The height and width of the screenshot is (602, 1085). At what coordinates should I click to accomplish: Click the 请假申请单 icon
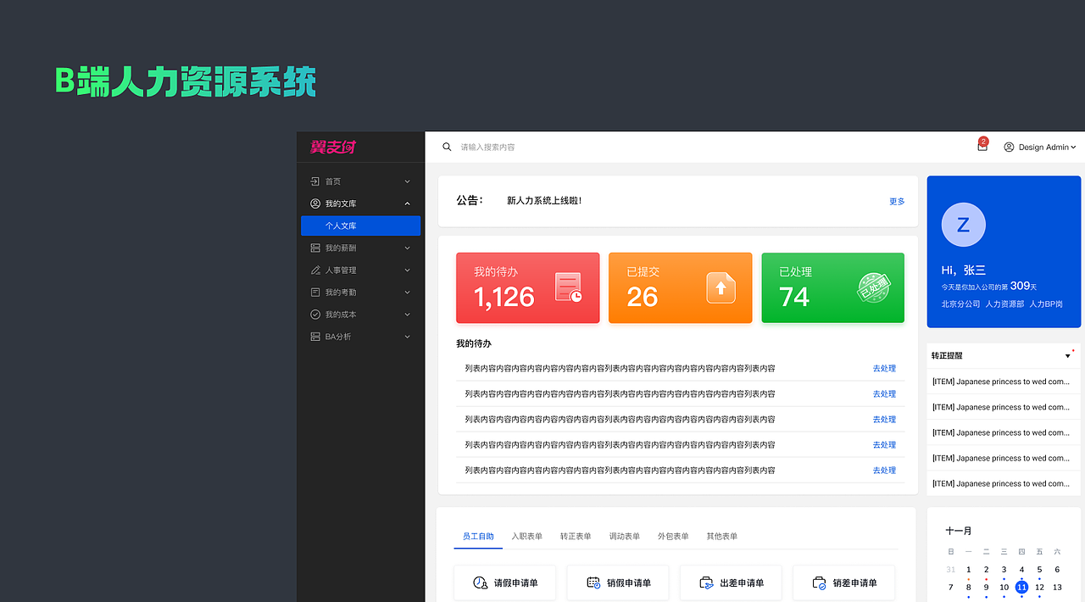pyautogui.click(x=481, y=582)
